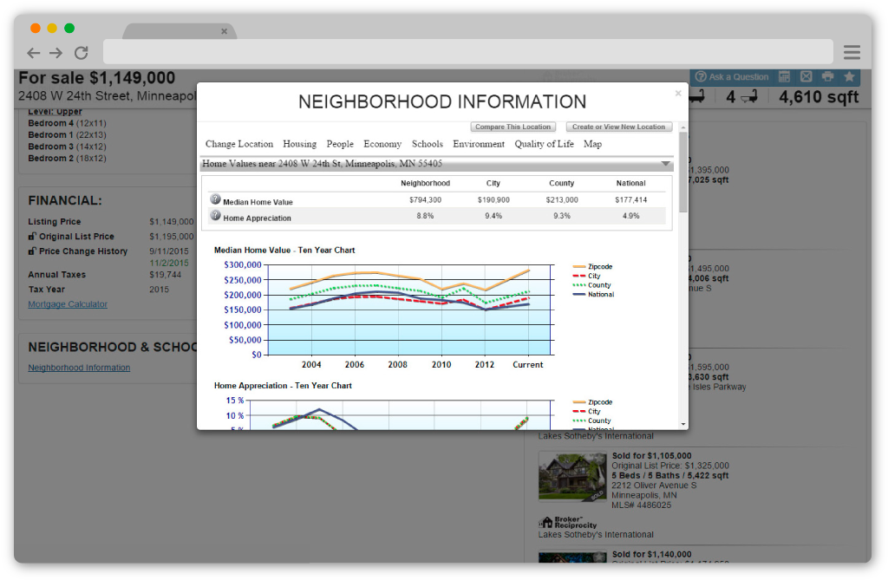Close the Neighborhood Information popup

pyautogui.click(x=678, y=94)
